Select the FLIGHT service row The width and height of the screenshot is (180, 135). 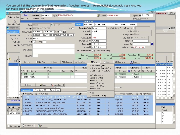pos(88,100)
